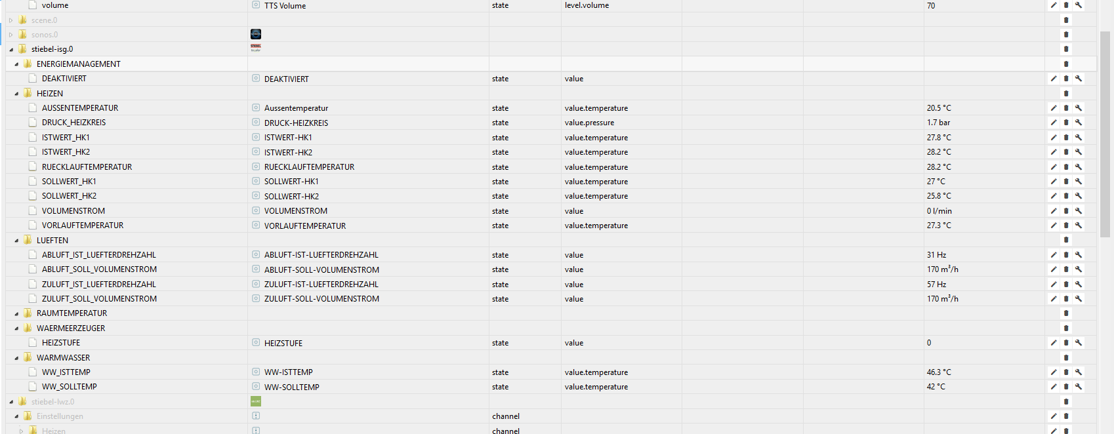The width and height of the screenshot is (1114, 434).
Task: Delete the LUEFTEN folder
Action: pos(1066,241)
